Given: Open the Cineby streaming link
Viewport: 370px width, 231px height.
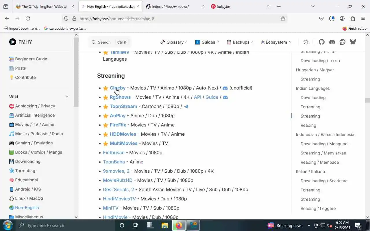Looking at the screenshot, I should point(118,88).
